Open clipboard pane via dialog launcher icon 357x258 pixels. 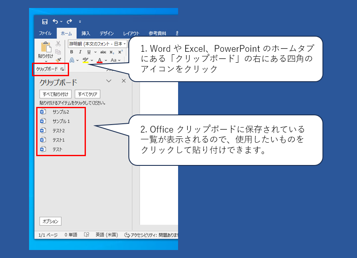pyautogui.click(x=62, y=69)
